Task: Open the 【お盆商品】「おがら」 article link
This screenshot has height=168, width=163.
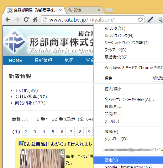Action: point(59,144)
